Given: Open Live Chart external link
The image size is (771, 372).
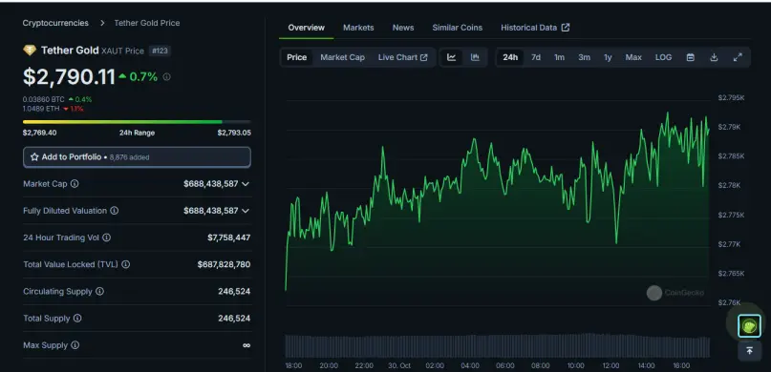Looking at the screenshot, I should point(403,57).
